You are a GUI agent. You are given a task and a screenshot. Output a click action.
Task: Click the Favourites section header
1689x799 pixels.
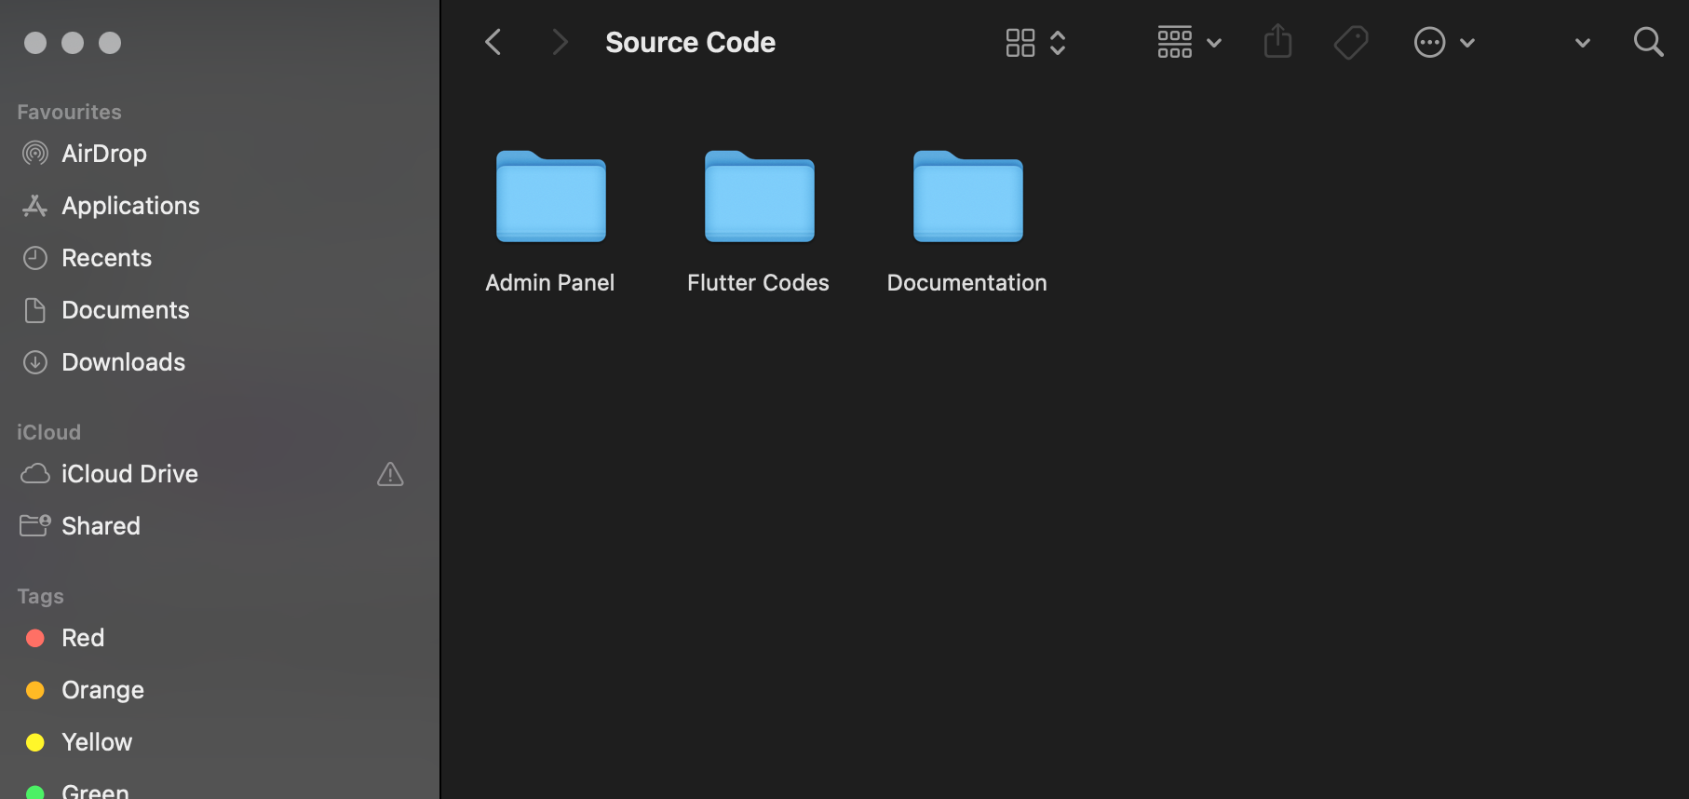[x=70, y=112]
